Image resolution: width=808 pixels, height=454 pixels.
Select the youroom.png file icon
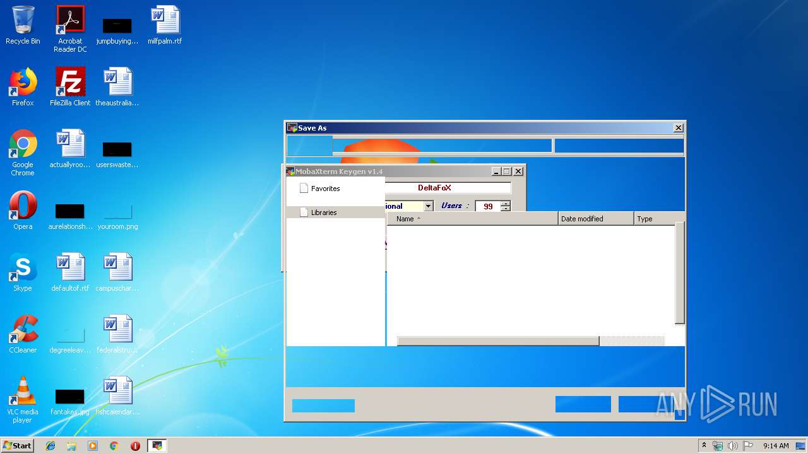pos(117,216)
